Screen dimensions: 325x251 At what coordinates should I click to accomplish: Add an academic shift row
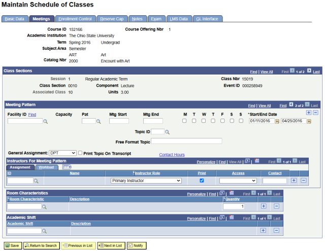[x=263, y=230]
